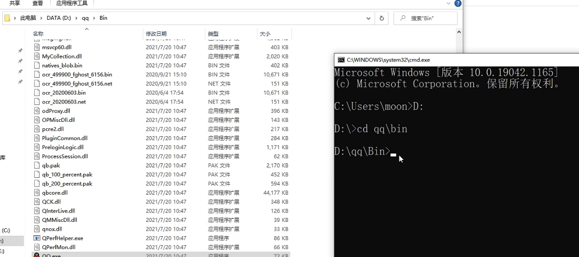
Task: Open the 应用程序工具 ribbon tab
Action: (x=72, y=3)
